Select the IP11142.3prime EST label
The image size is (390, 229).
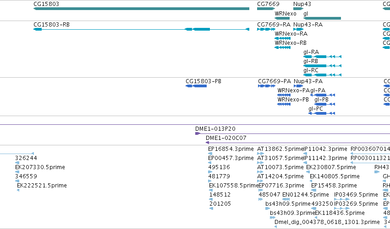(x=325, y=158)
